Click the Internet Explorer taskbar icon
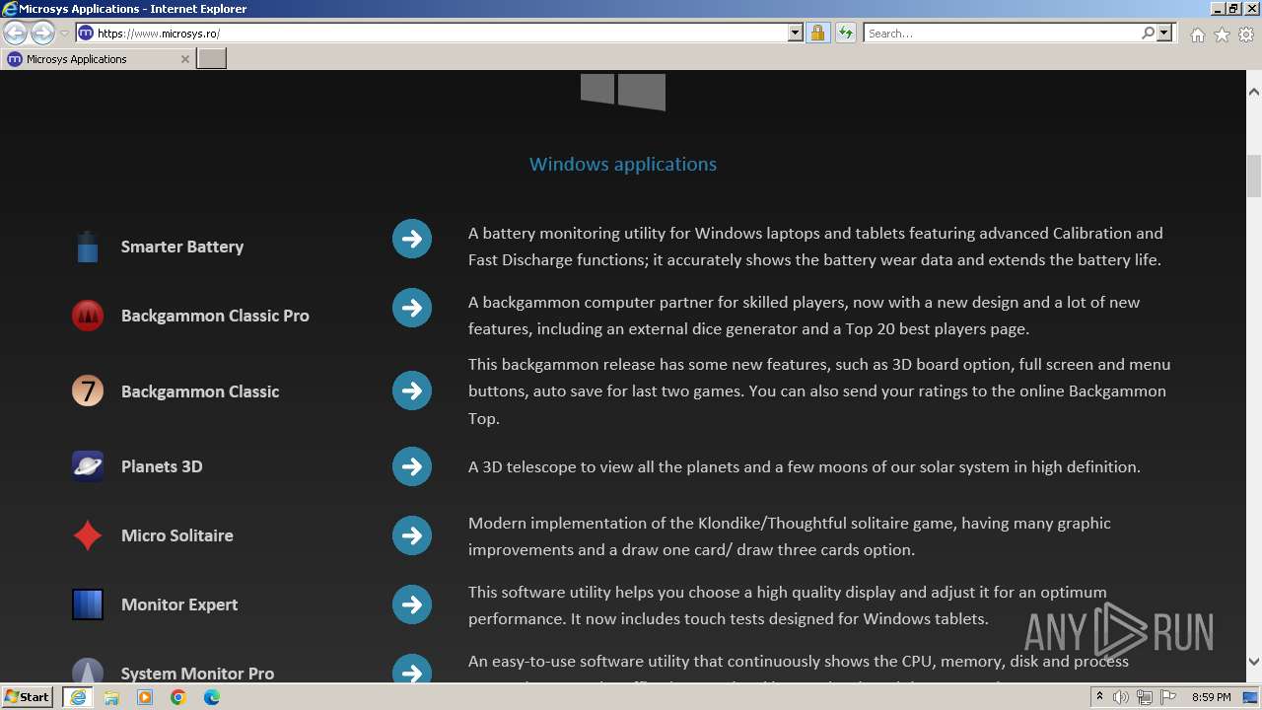Image resolution: width=1262 pixels, height=710 pixels. (x=77, y=697)
